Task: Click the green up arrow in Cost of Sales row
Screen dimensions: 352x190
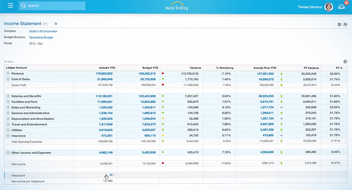Action: (281, 79)
